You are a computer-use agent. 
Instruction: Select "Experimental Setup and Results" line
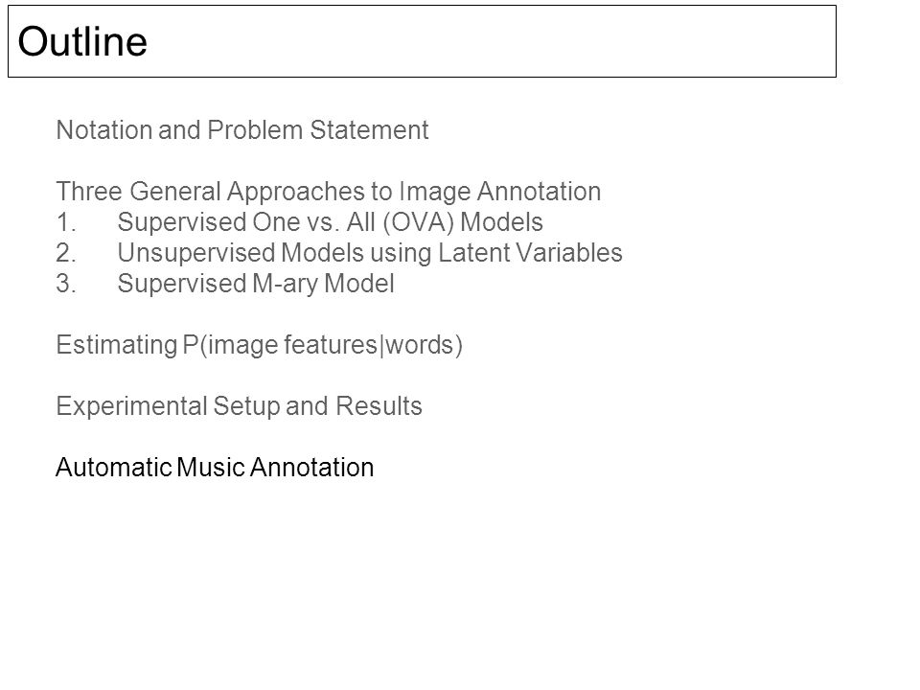tap(239, 406)
